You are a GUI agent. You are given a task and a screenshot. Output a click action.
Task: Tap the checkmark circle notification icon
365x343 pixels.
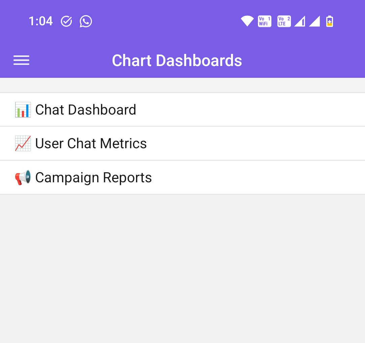(x=67, y=21)
